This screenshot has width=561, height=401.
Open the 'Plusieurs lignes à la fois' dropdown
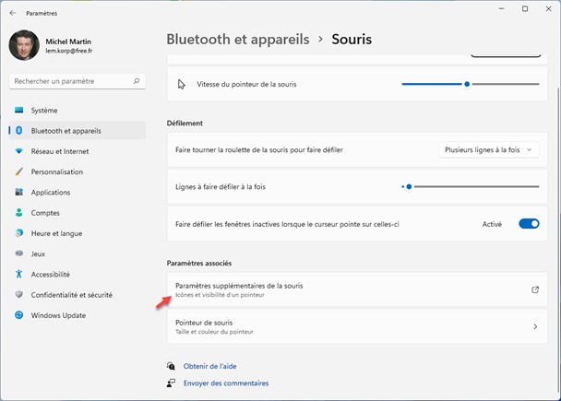coord(488,149)
